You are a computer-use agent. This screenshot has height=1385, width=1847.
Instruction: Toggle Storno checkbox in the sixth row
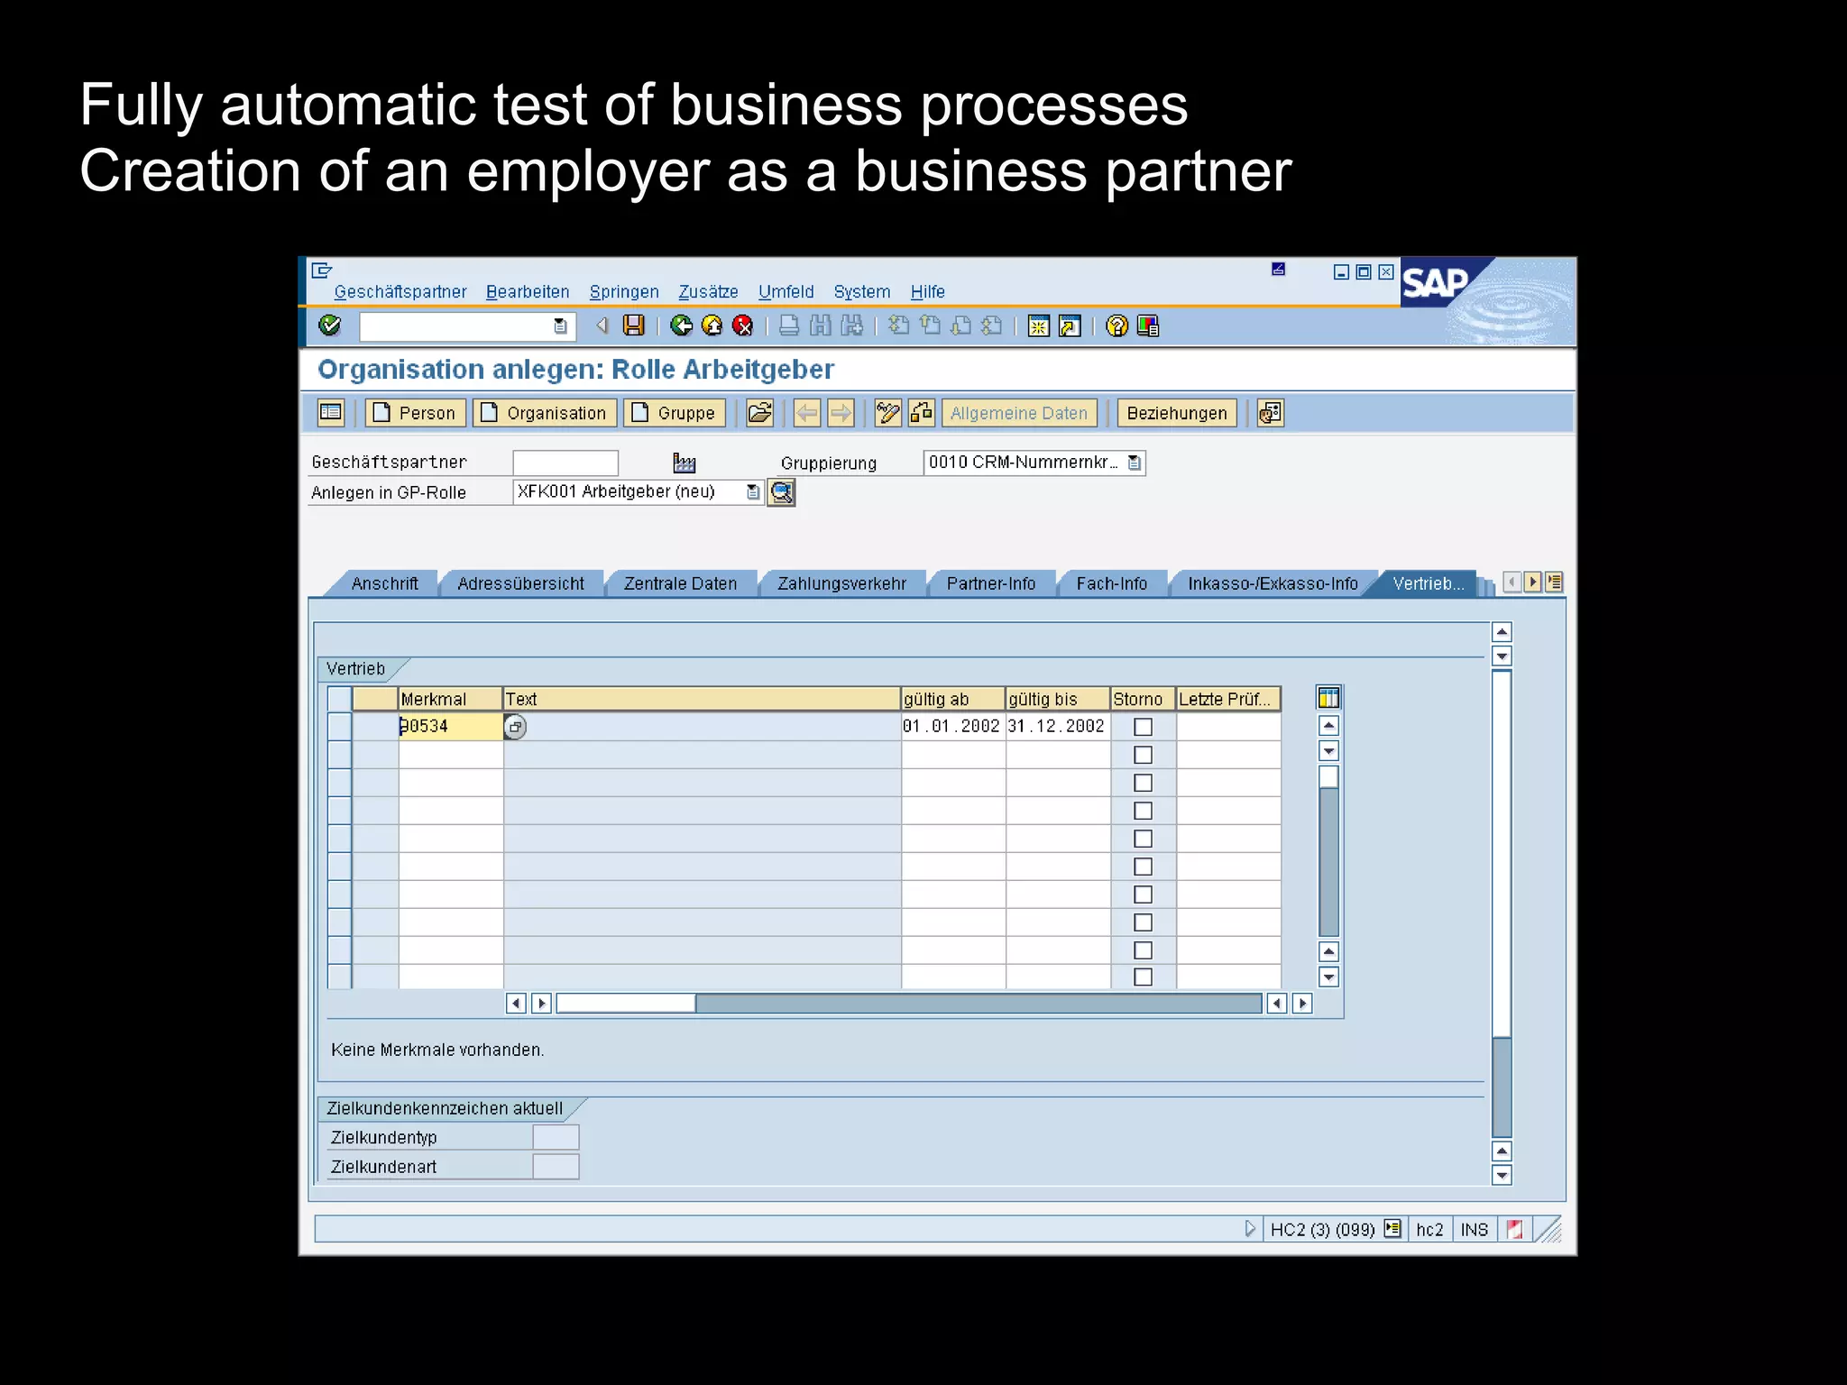point(1143,867)
